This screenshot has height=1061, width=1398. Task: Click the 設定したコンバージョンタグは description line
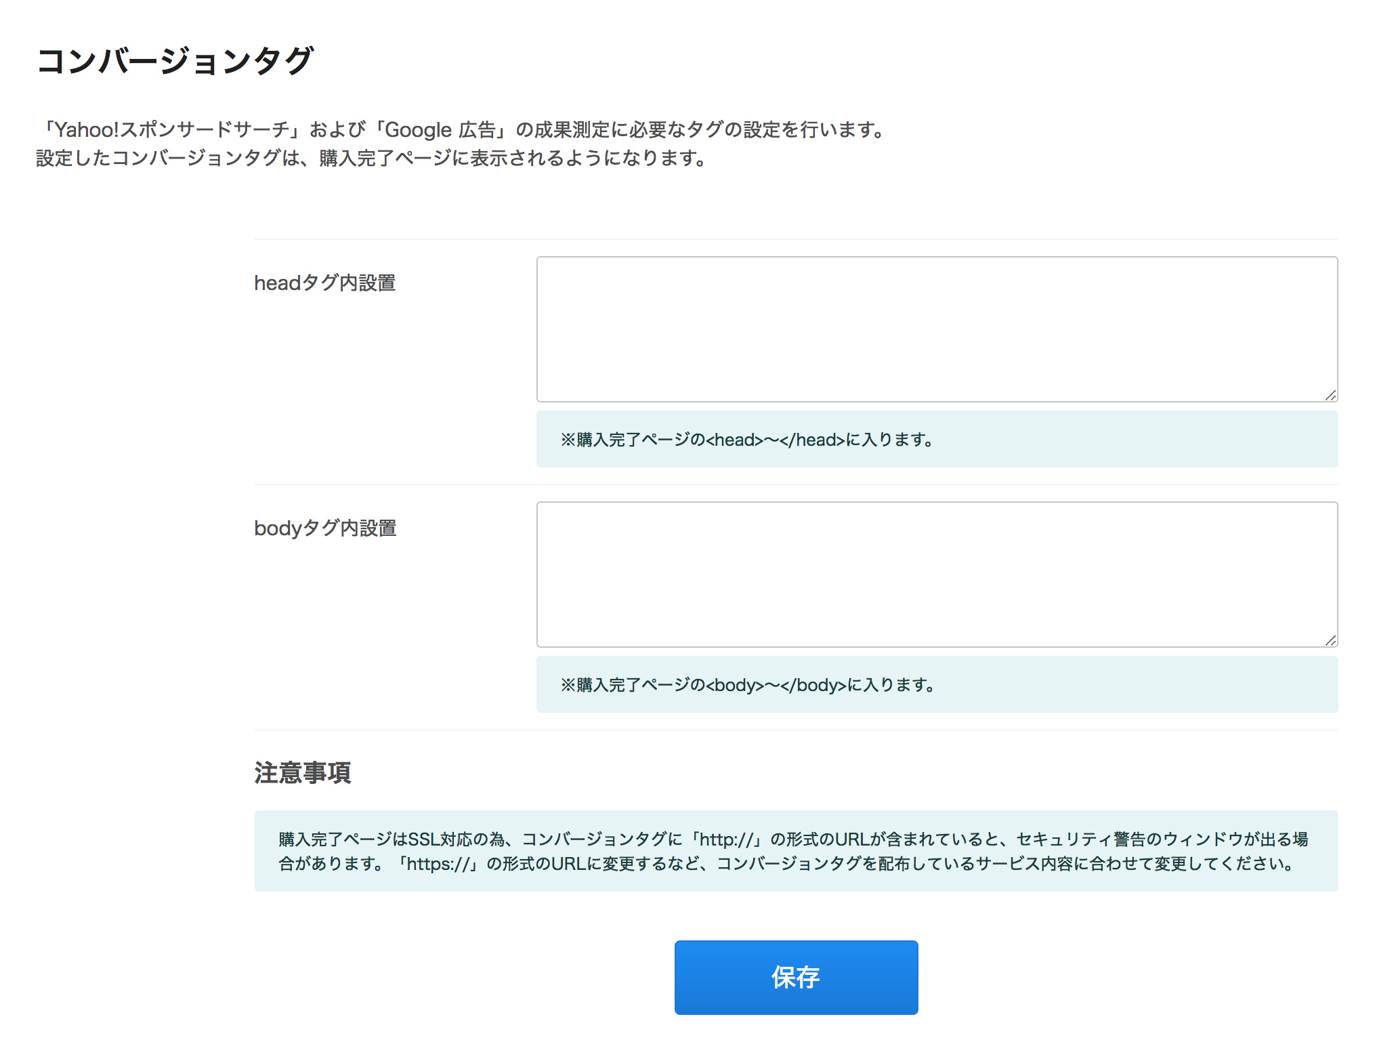click(371, 159)
